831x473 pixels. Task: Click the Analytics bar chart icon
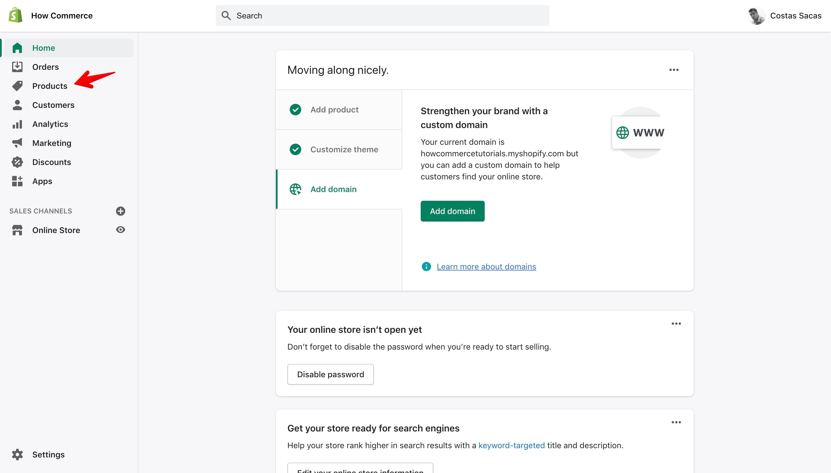17,124
